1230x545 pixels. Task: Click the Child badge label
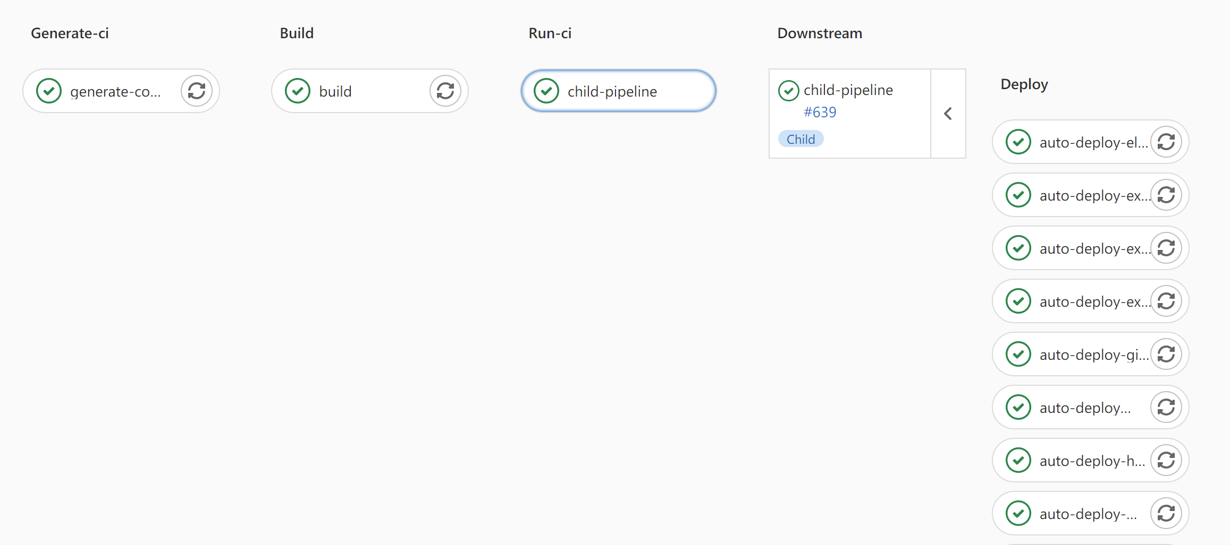pyautogui.click(x=800, y=139)
